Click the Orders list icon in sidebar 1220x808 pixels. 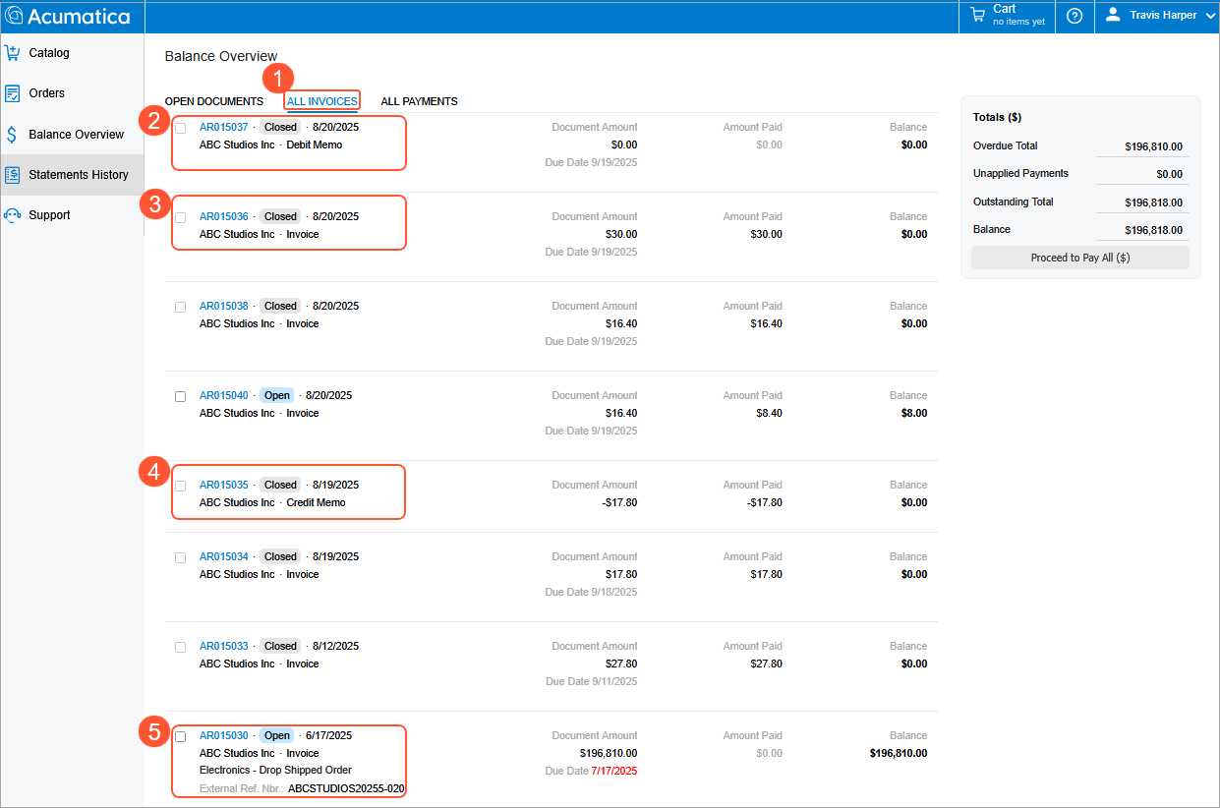13,93
